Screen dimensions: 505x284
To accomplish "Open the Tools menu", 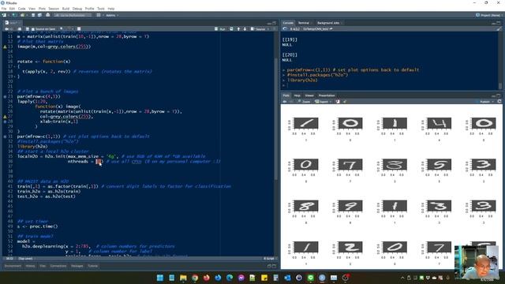I will click(x=101, y=9).
